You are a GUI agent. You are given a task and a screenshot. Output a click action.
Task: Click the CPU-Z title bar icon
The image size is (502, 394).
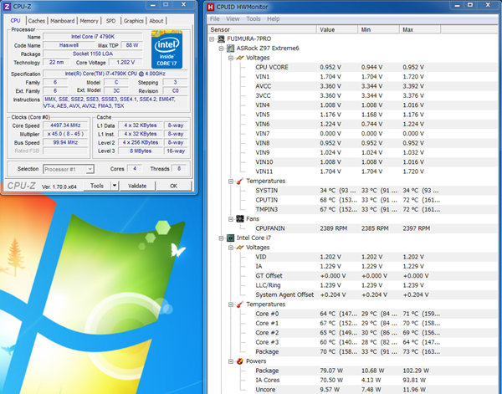click(7, 6)
